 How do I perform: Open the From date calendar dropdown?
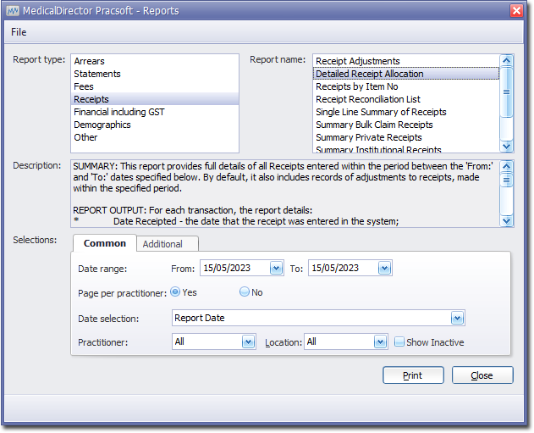[276, 268]
